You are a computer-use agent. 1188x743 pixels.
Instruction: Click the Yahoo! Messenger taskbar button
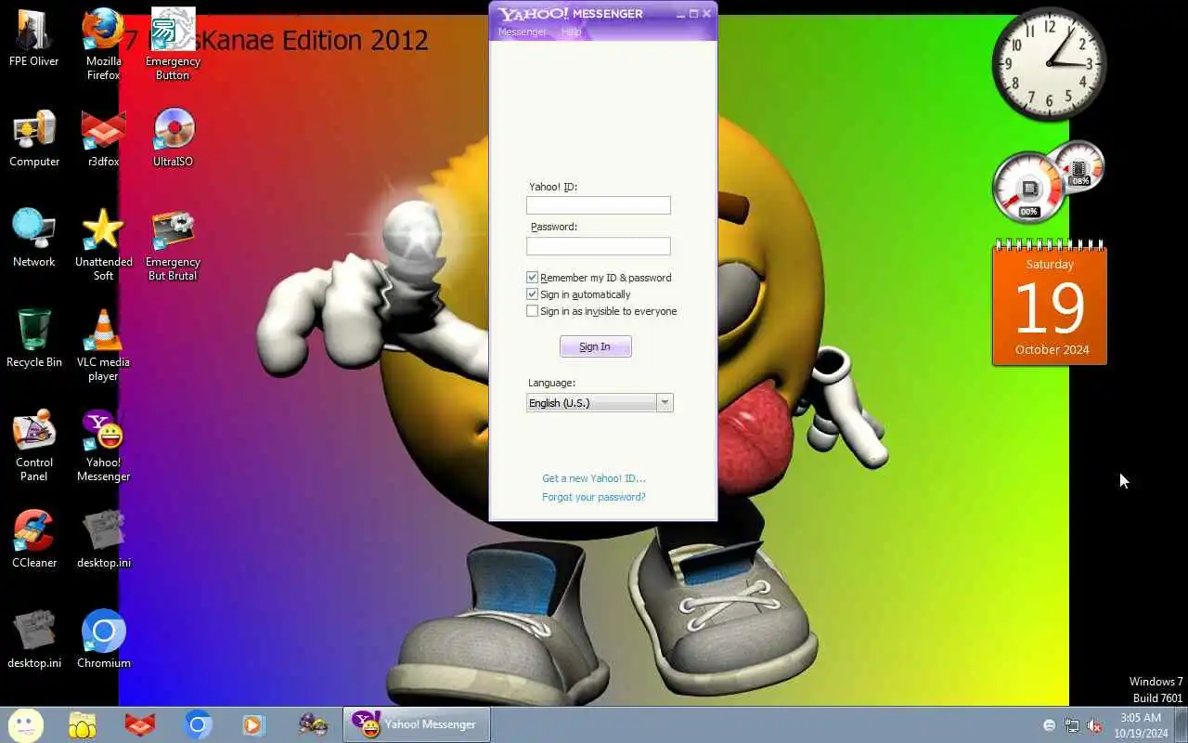[417, 724]
